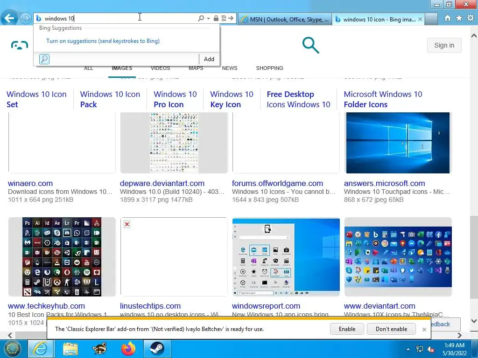478x358 pixels.
Task: Click Add search provider button
Action: [x=209, y=59]
